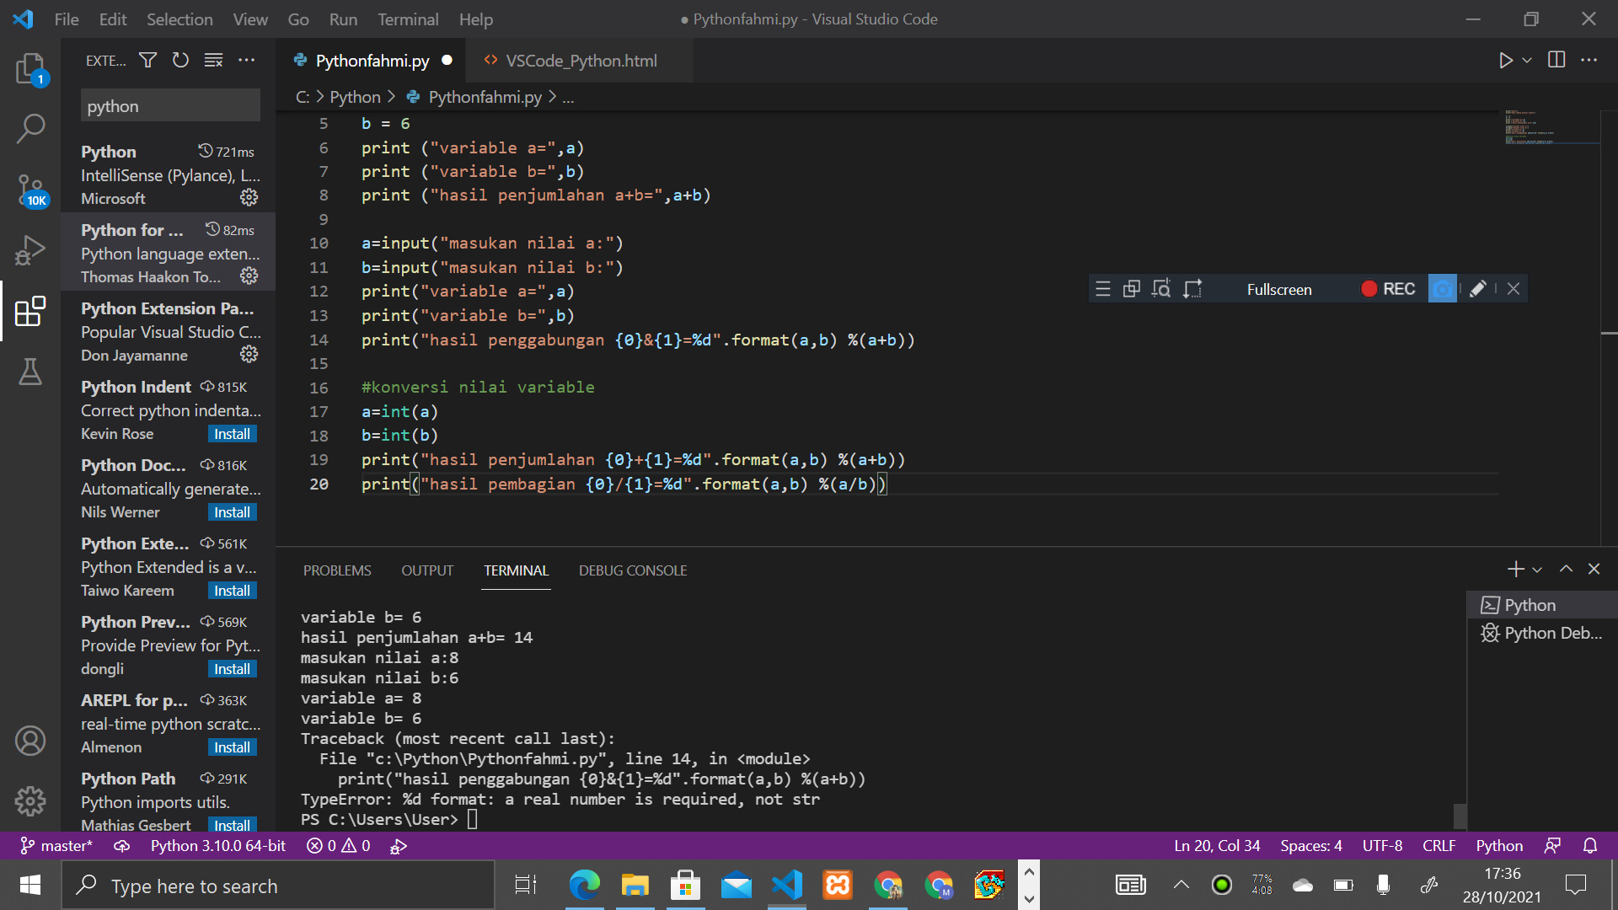Open the File menu
Viewport: 1618px width, 910px height.
coord(66,19)
